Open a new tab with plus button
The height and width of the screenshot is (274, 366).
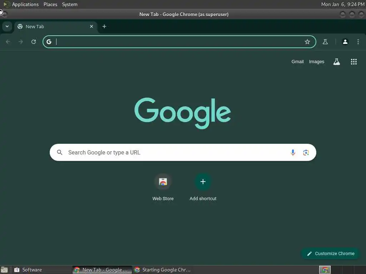(x=104, y=26)
